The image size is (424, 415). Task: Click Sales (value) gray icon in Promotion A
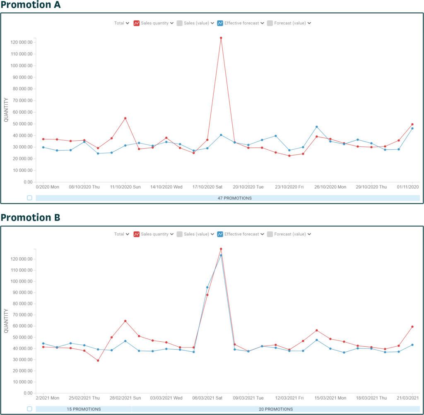pos(179,23)
